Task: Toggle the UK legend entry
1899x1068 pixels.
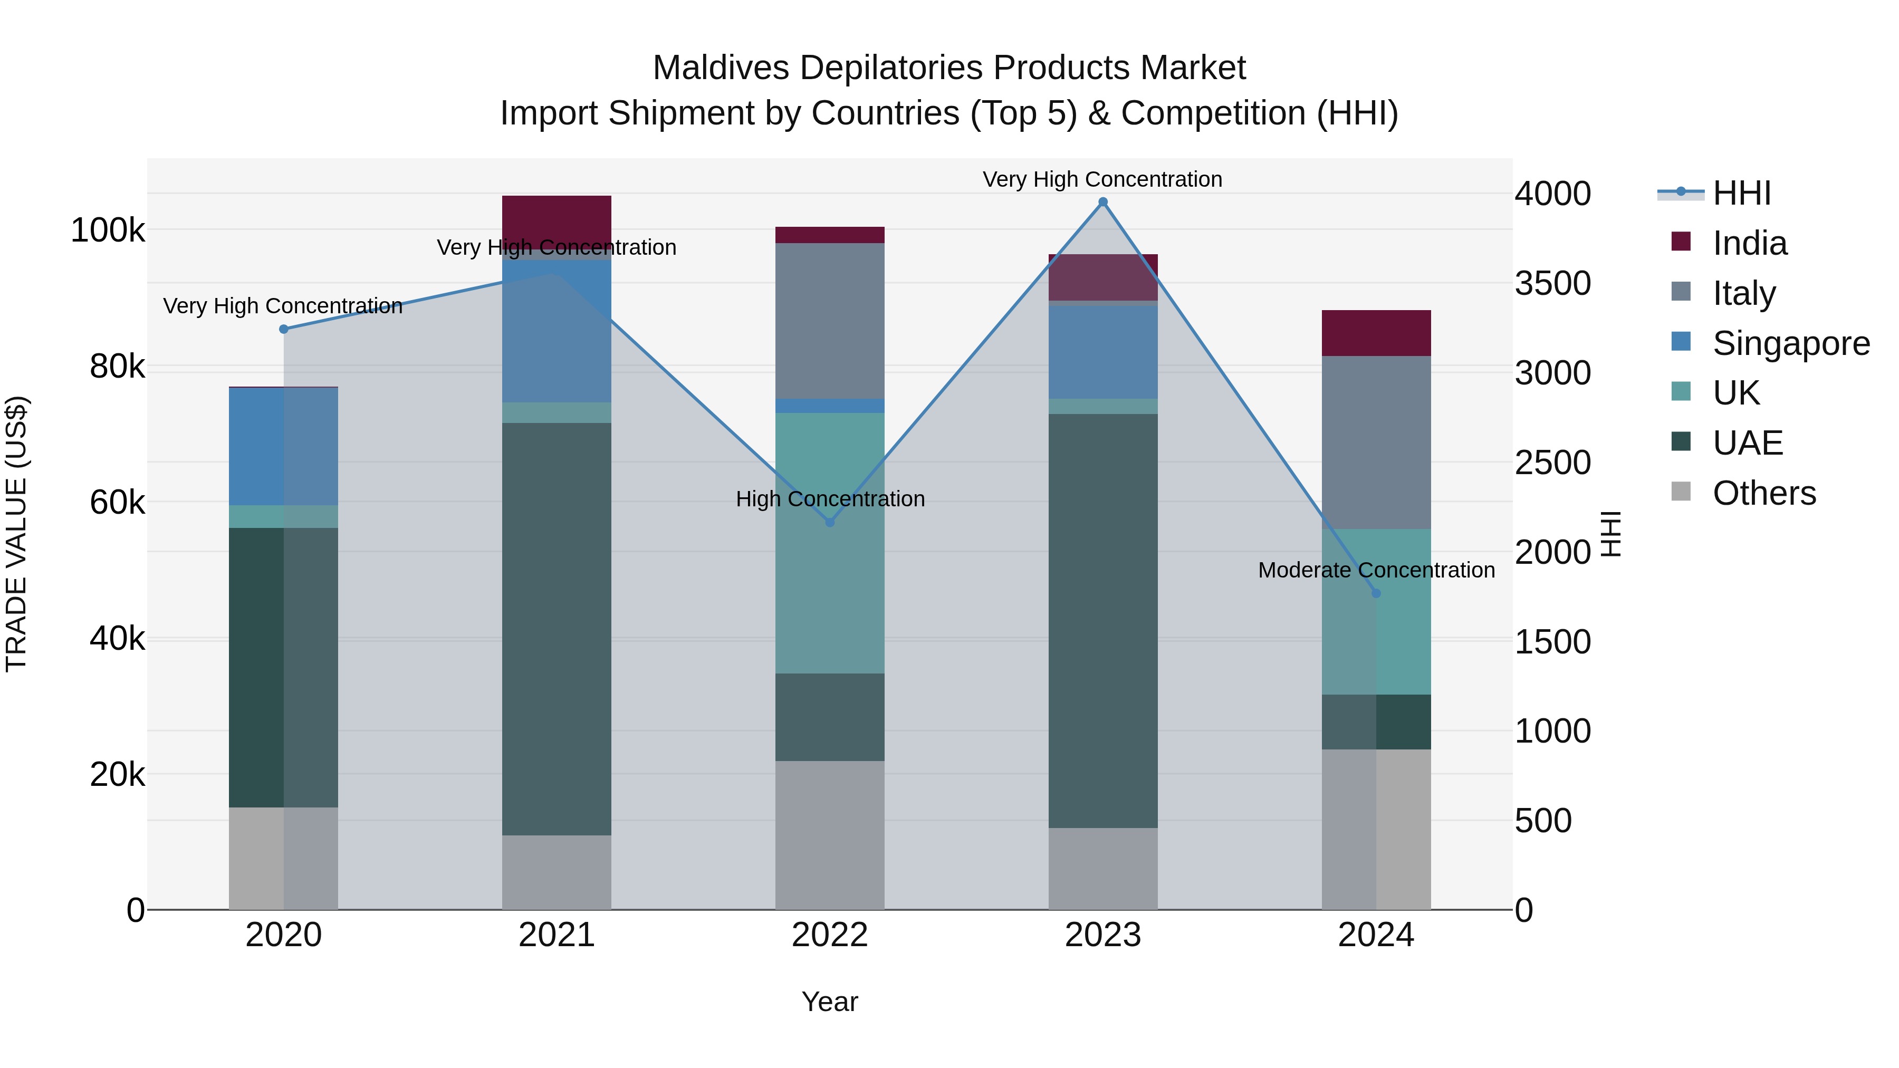Action: pos(1715,393)
